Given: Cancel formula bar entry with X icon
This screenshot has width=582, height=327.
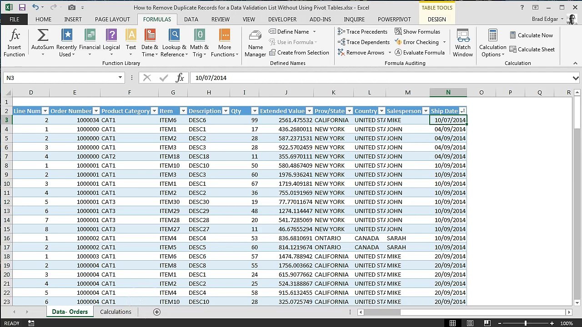Looking at the screenshot, I should point(147,78).
